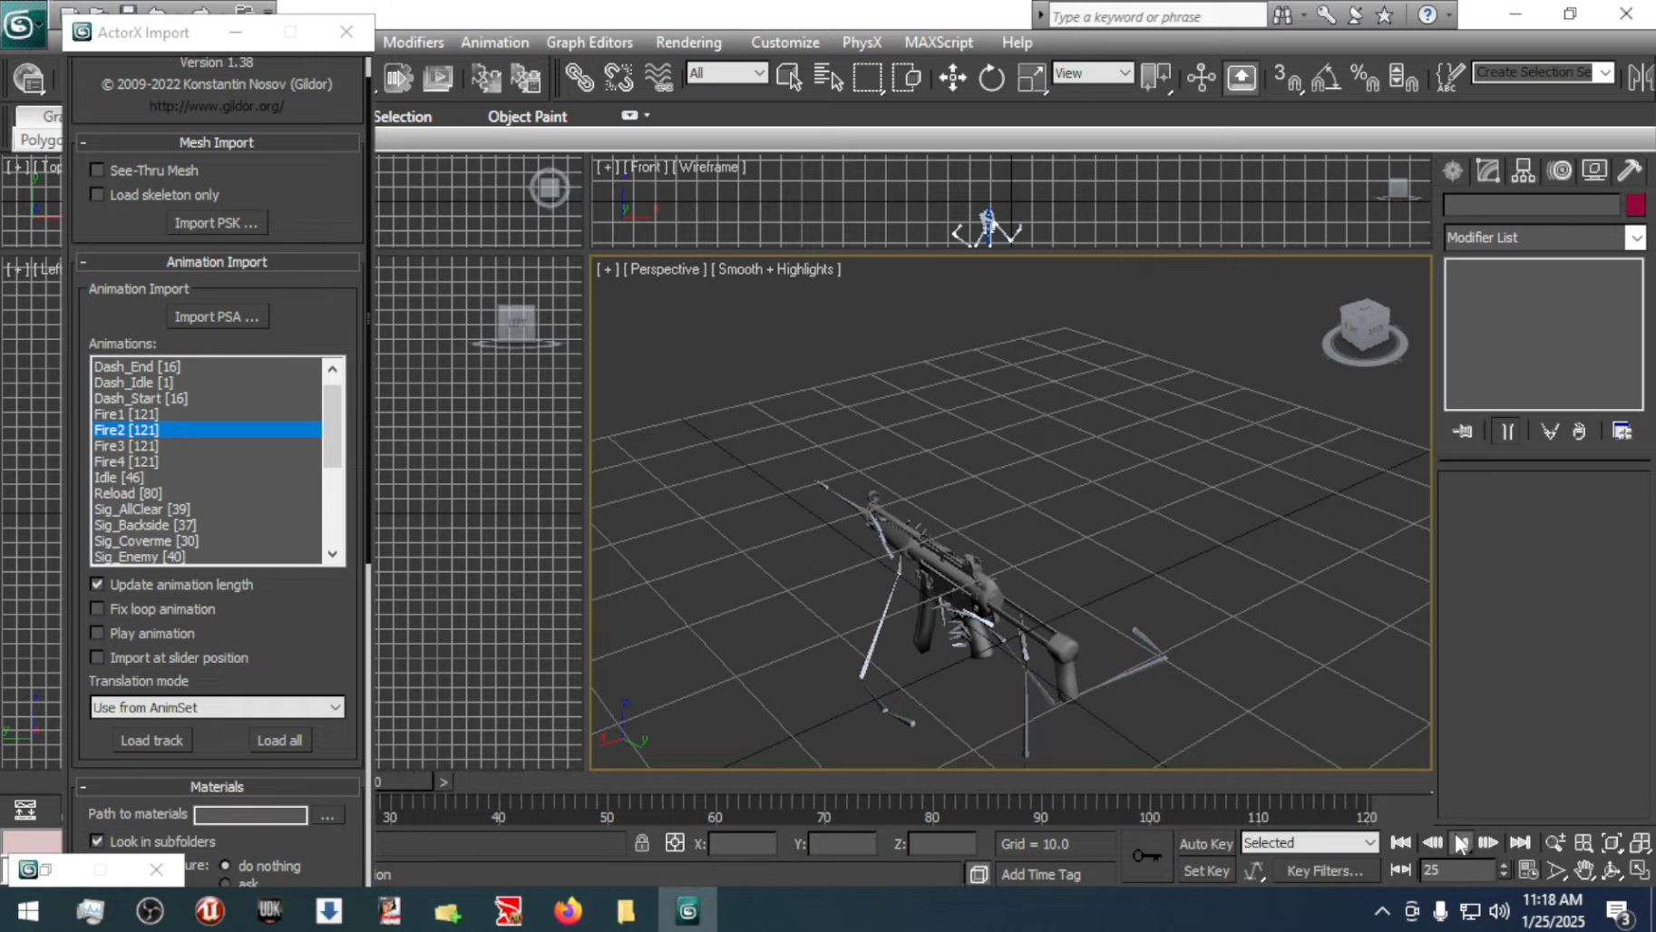1656x932 pixels.
Task: Click the red object color swatch
Action: click(x=1635, y=205)
